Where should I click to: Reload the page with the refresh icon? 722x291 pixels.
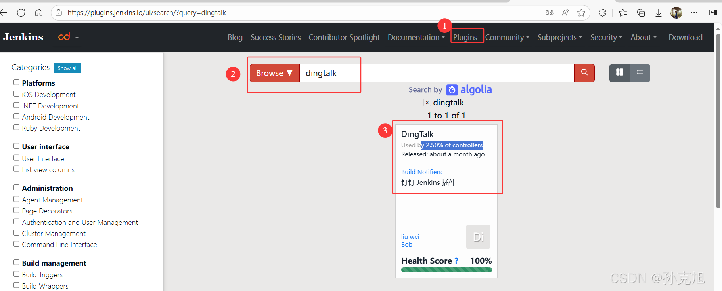point(21,13)
